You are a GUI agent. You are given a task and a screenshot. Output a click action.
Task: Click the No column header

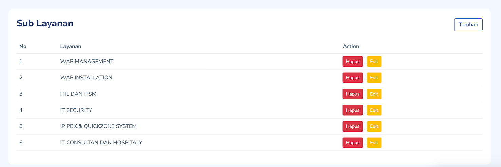[23, 46]
